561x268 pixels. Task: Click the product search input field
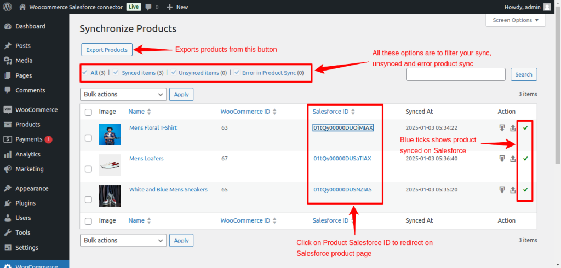(455, 74)
